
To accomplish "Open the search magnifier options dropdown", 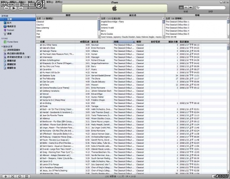I will coord(198,8).
